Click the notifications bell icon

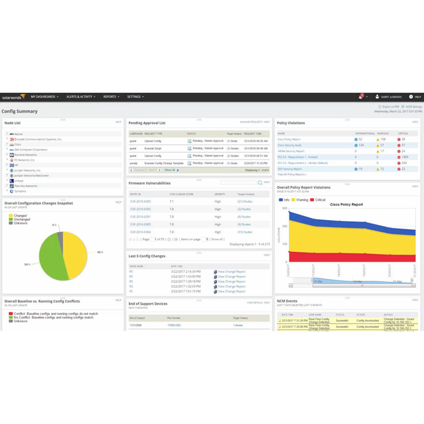(x=361, y=97)
